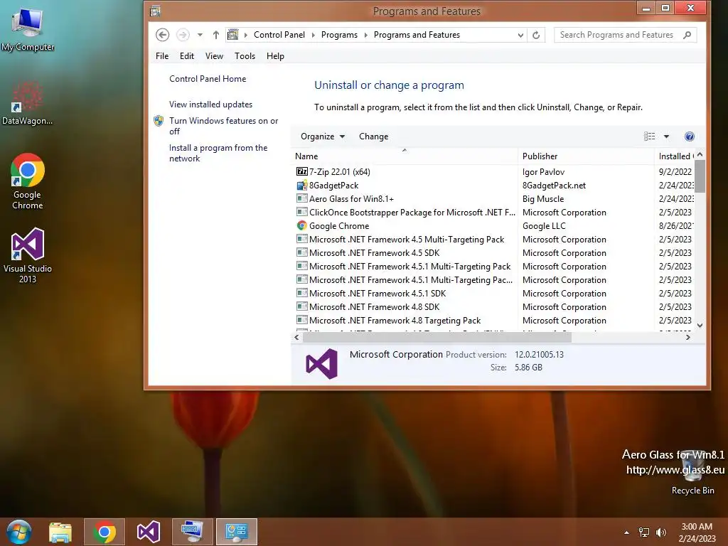Screen dimensions: 728x546
Task: Click the Igor Pavlov publisher cell
Action: [x=543, y=172]
